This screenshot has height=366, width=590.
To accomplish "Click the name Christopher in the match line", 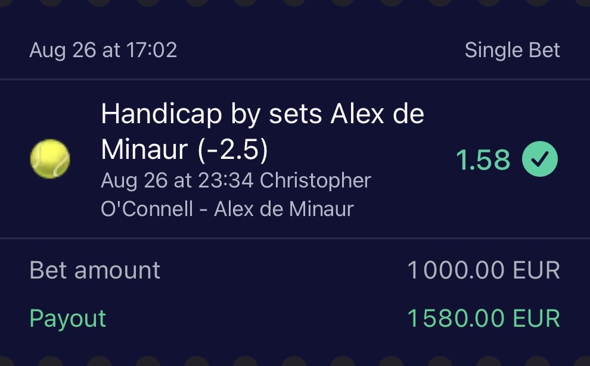I will [316, 180].
